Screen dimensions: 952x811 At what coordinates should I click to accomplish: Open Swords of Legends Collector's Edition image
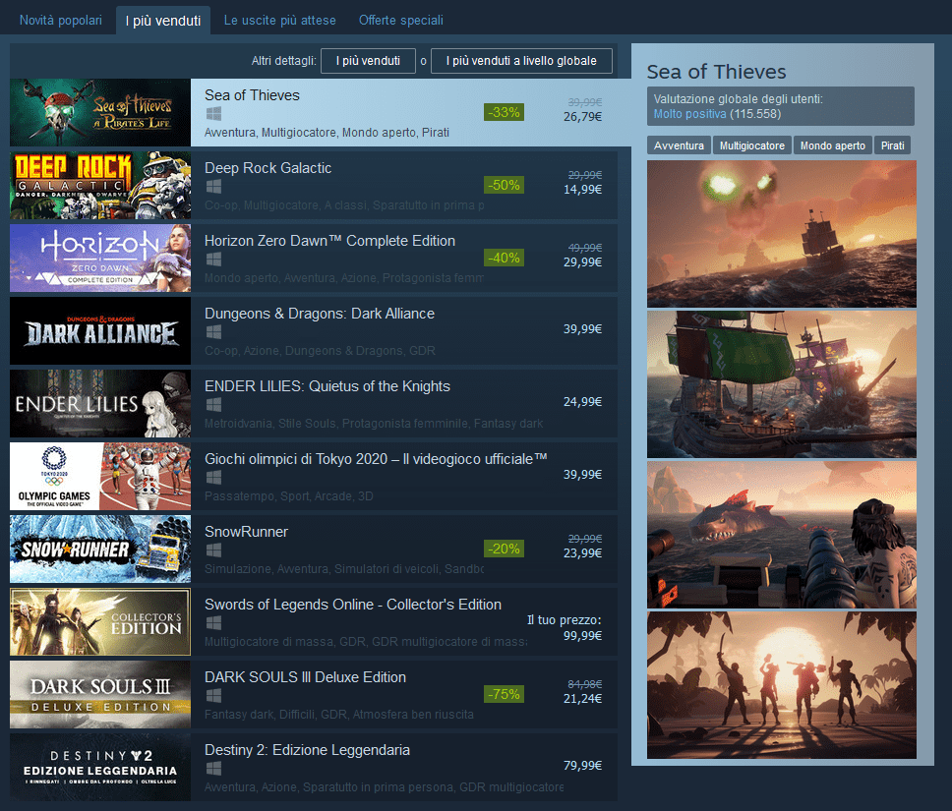[x=100, y=621]
